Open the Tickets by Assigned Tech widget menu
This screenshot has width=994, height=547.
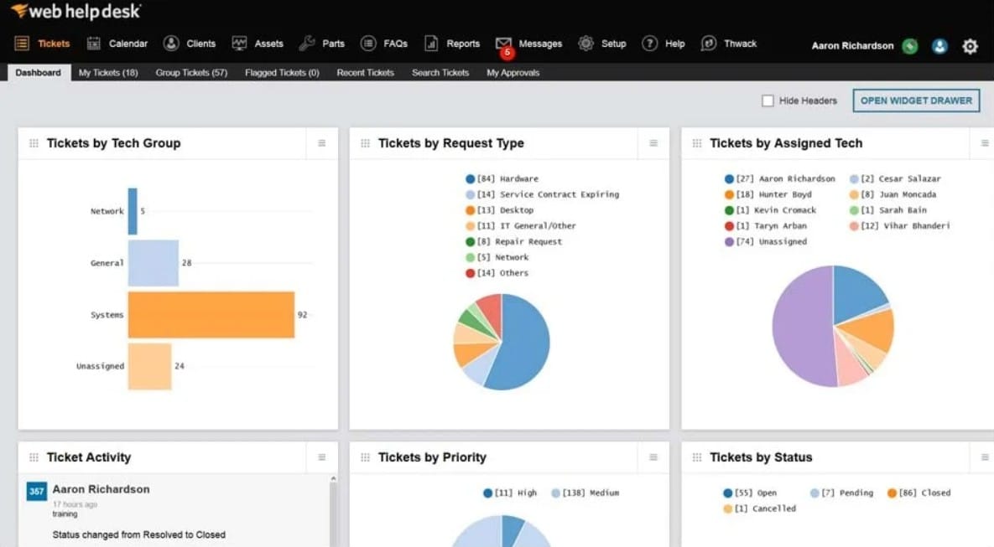pos(985,143)
